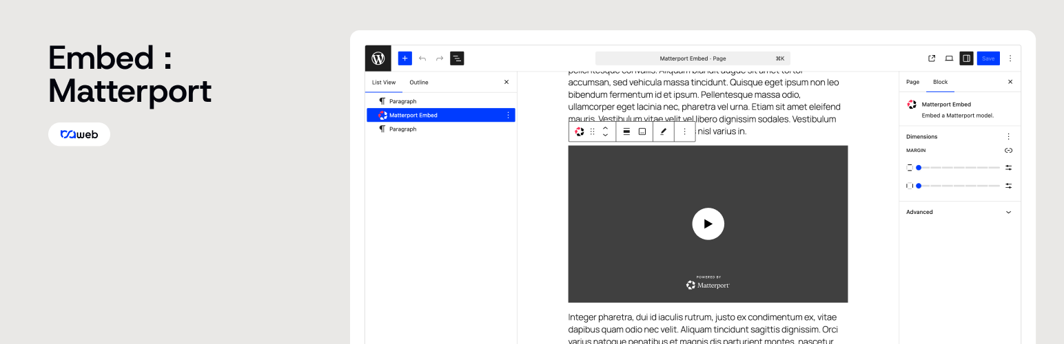Adjust the horizontal margin slider

click(x=959, y=186)
